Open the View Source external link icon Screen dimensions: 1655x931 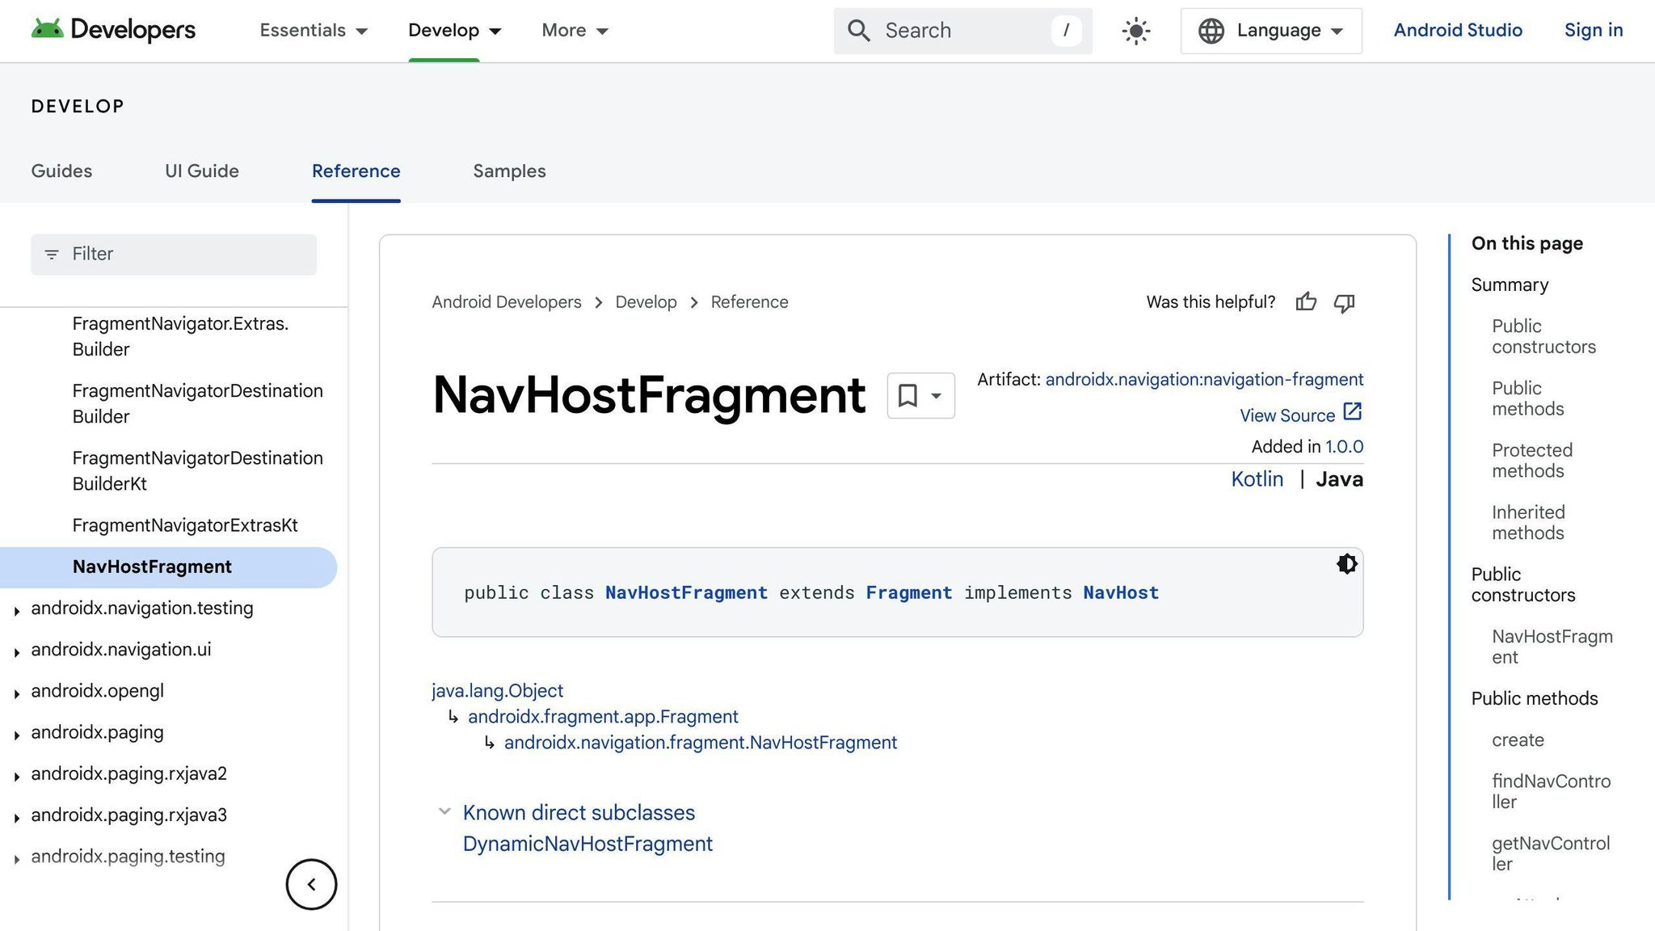1353,413
